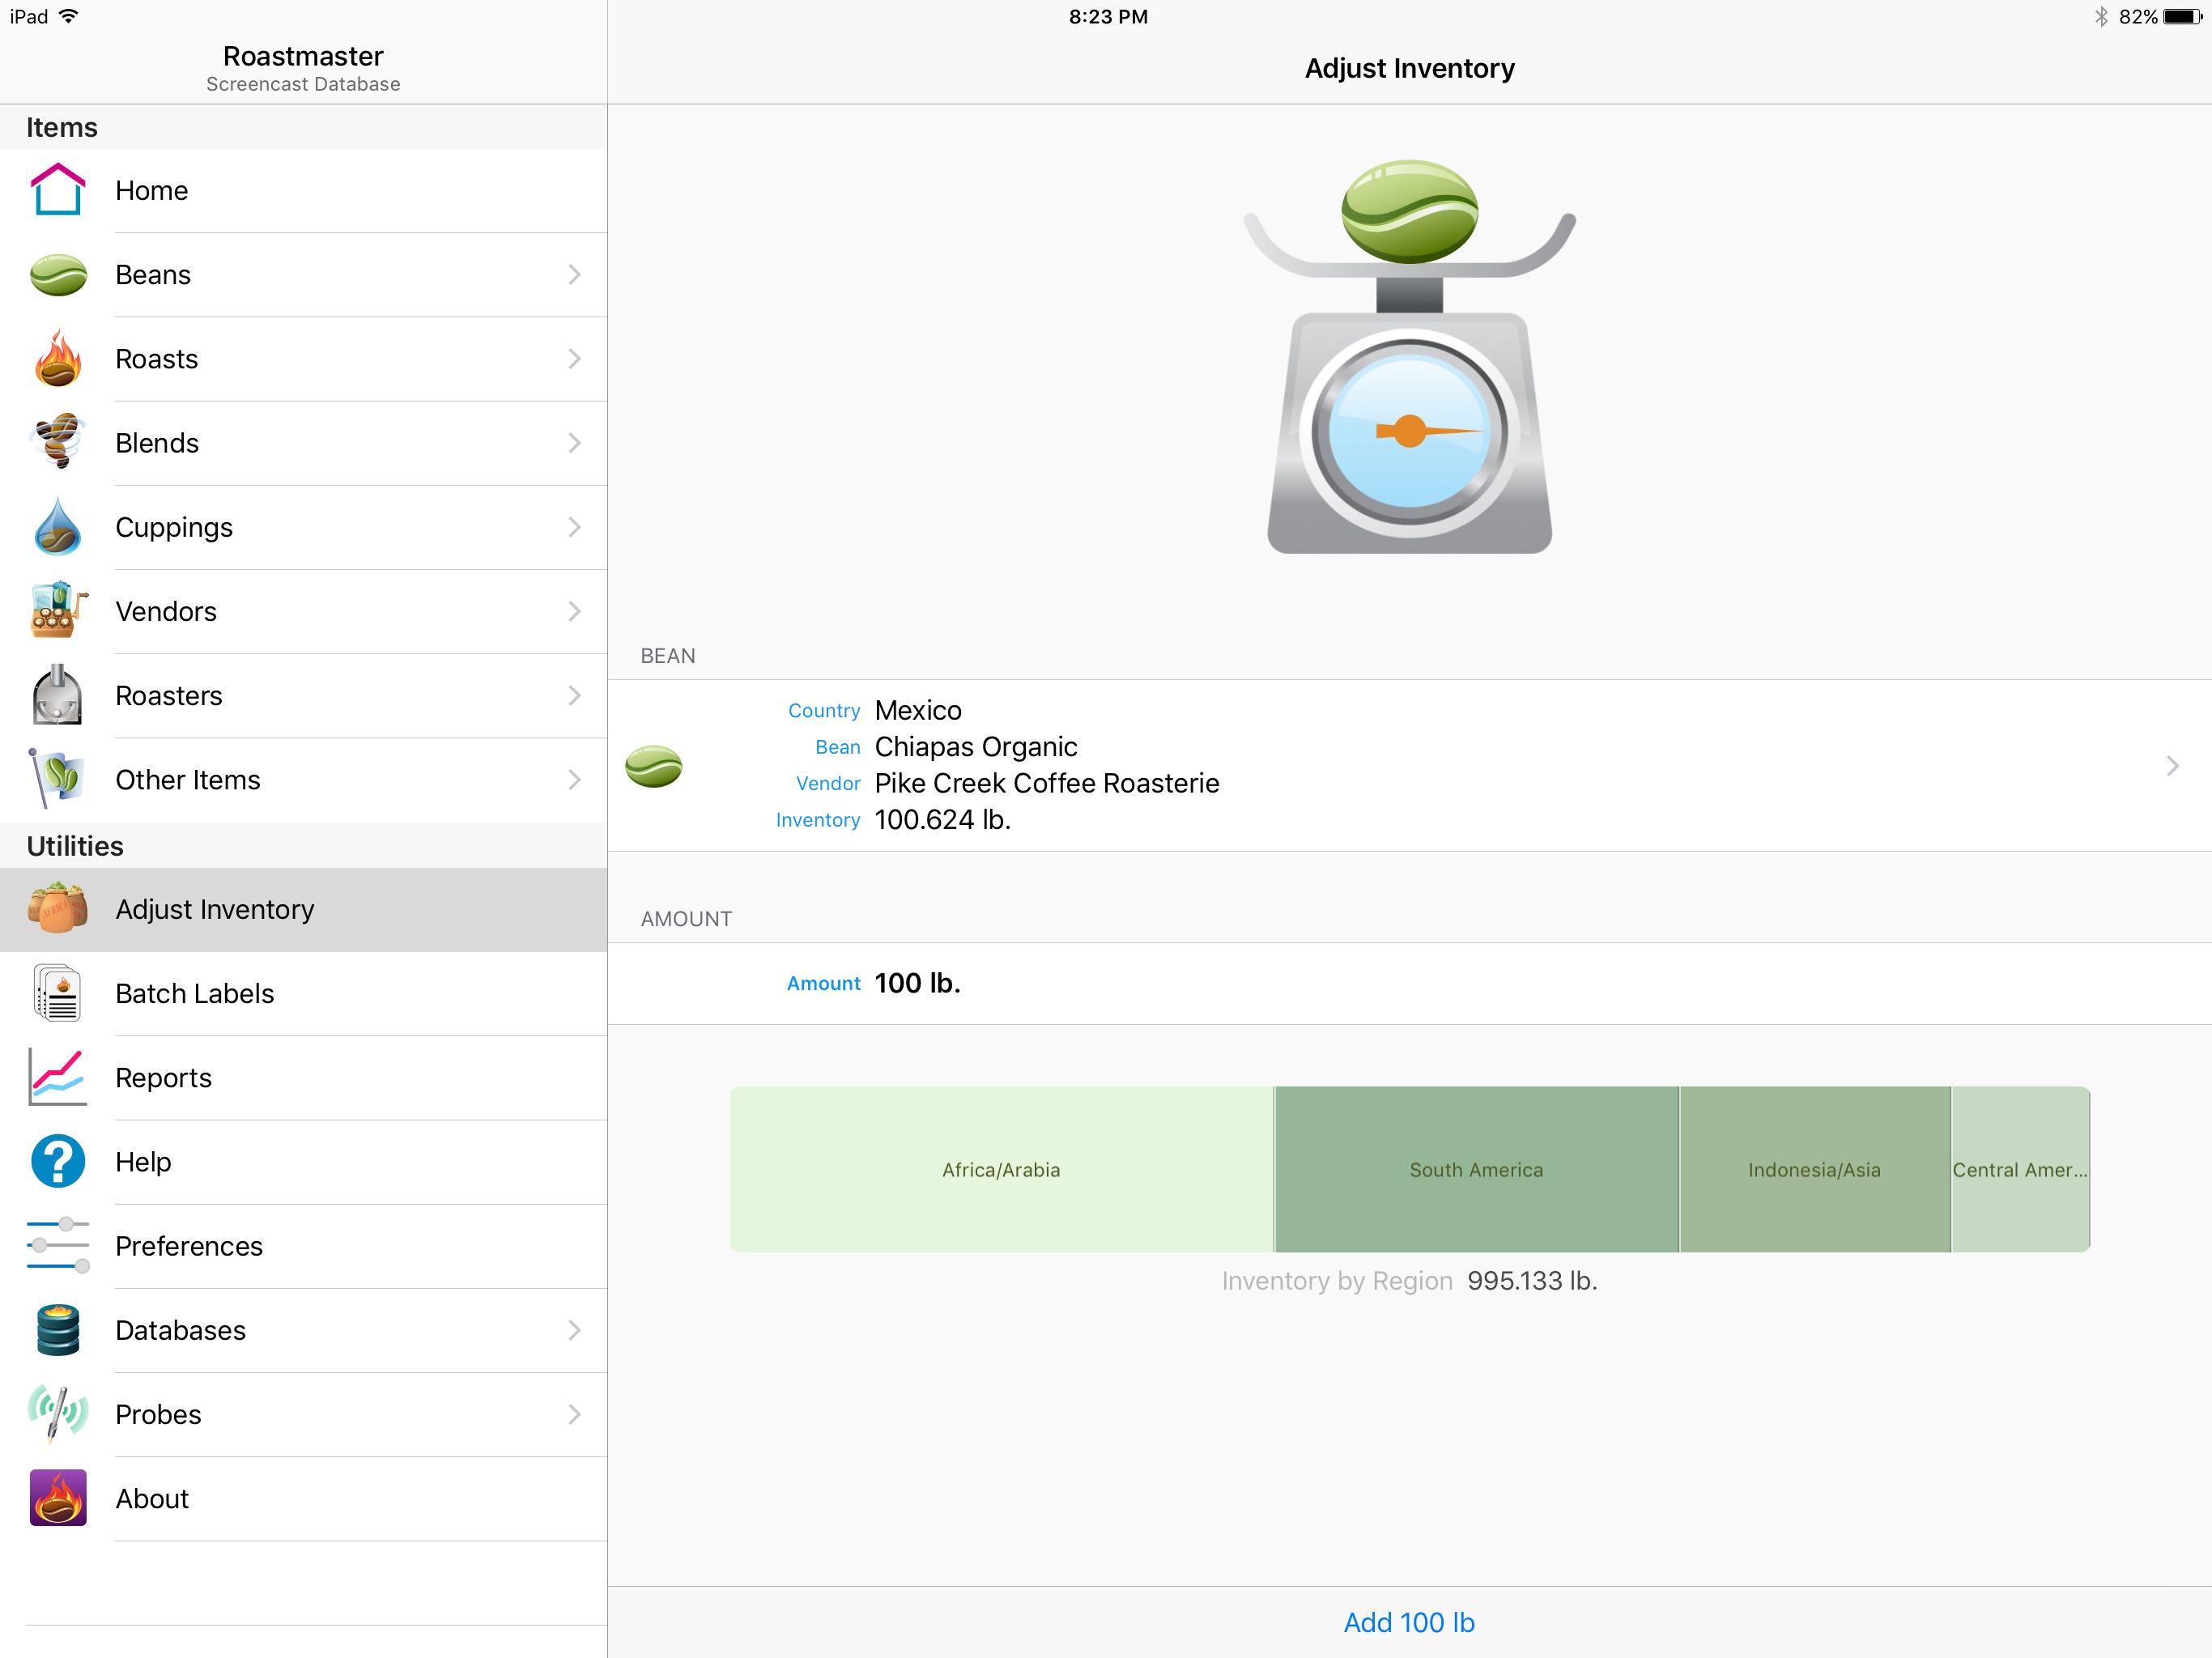Open Reports using the line chart icon
2212x1658 pixels.
(58, 1077)
